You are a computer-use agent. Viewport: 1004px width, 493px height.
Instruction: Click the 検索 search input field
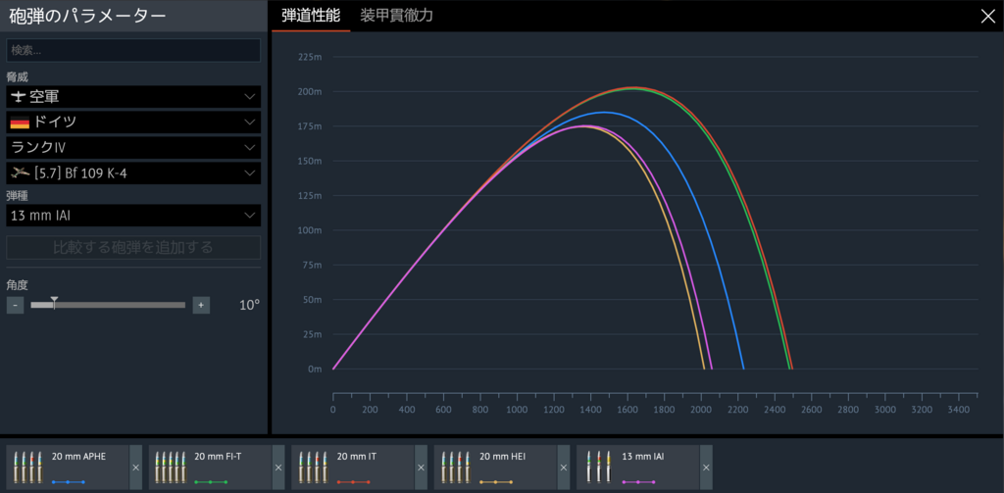point(133,50)
